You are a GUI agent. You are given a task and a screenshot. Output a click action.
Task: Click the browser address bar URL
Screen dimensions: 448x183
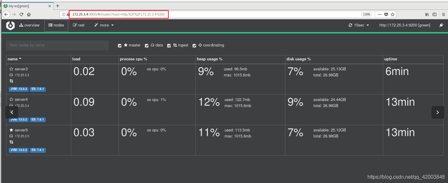119,14
